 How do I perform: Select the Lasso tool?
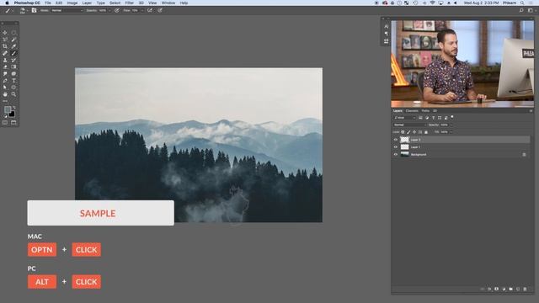[5, 40]
